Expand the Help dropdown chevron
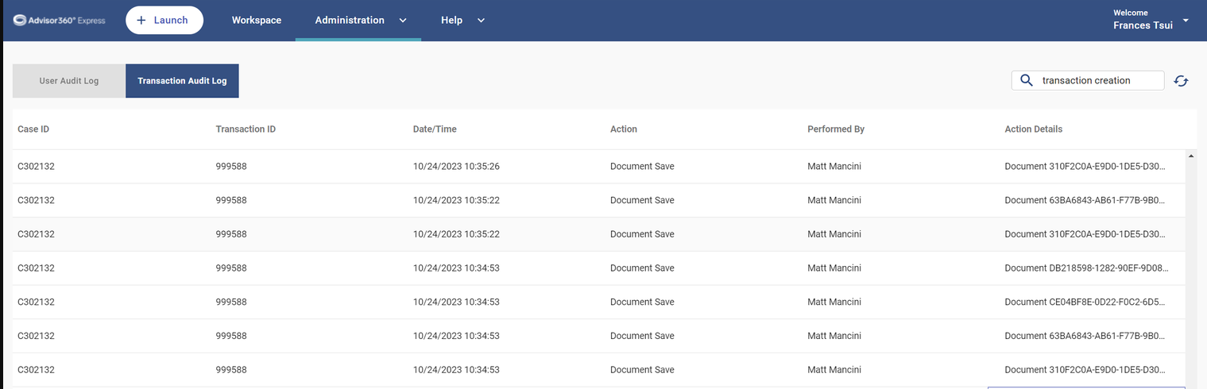This screenshot has height=389, width=1207. tap(481, 21)
